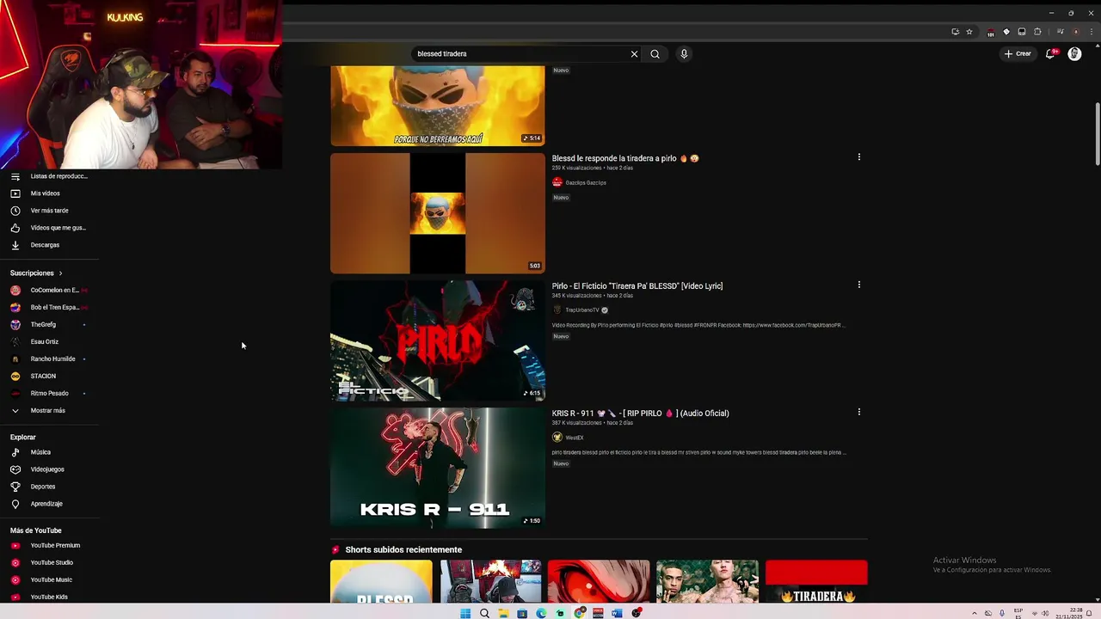This screenshot has width=1101, height=619.
Task: Open 'KRIS R - 911' video title
Action: pyautogui.click(x=641, y=414)
